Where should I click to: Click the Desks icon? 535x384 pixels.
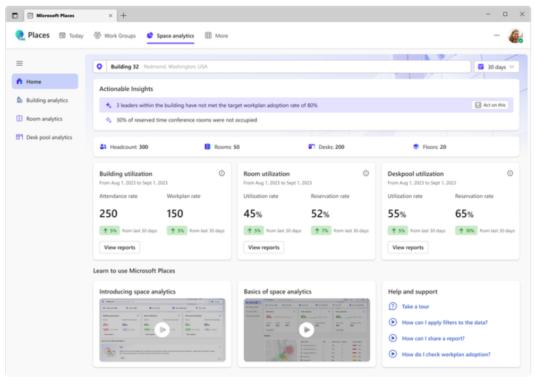(312, 146)
